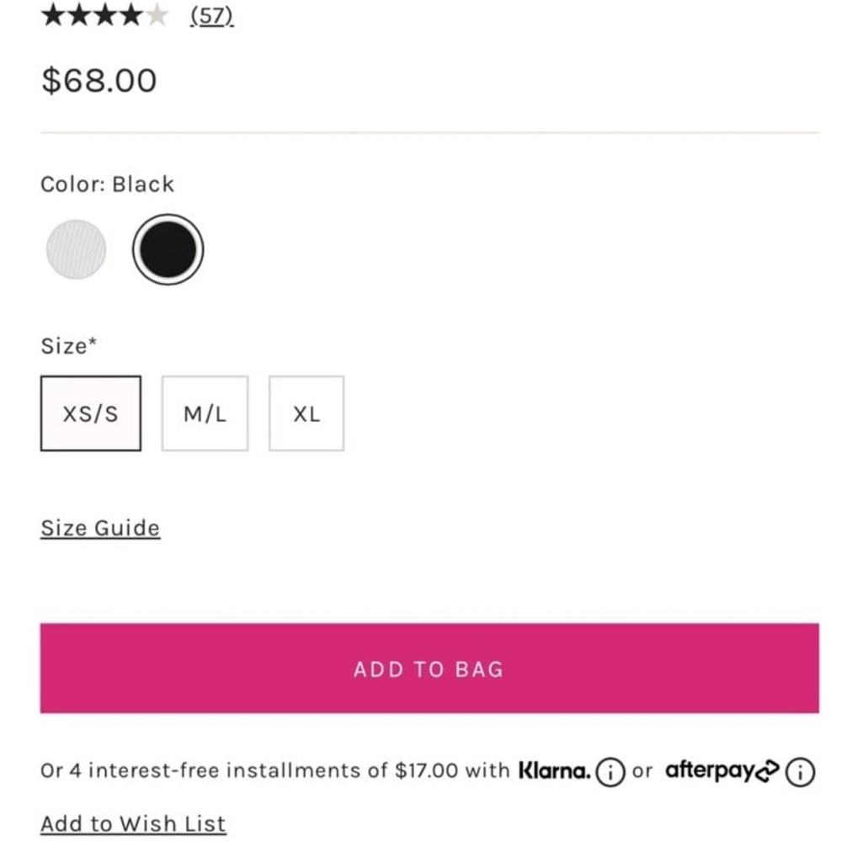Choose size XS/S
The image size is (842, 842).
[x=91, y=413]
